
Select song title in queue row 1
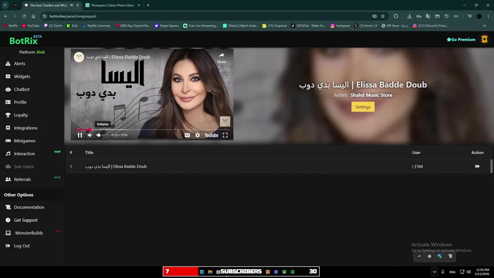pyautogui.click(x=116, y=166)
